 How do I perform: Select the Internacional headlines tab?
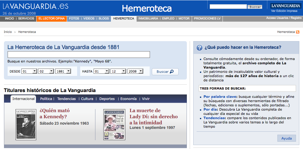coord(23,99)
